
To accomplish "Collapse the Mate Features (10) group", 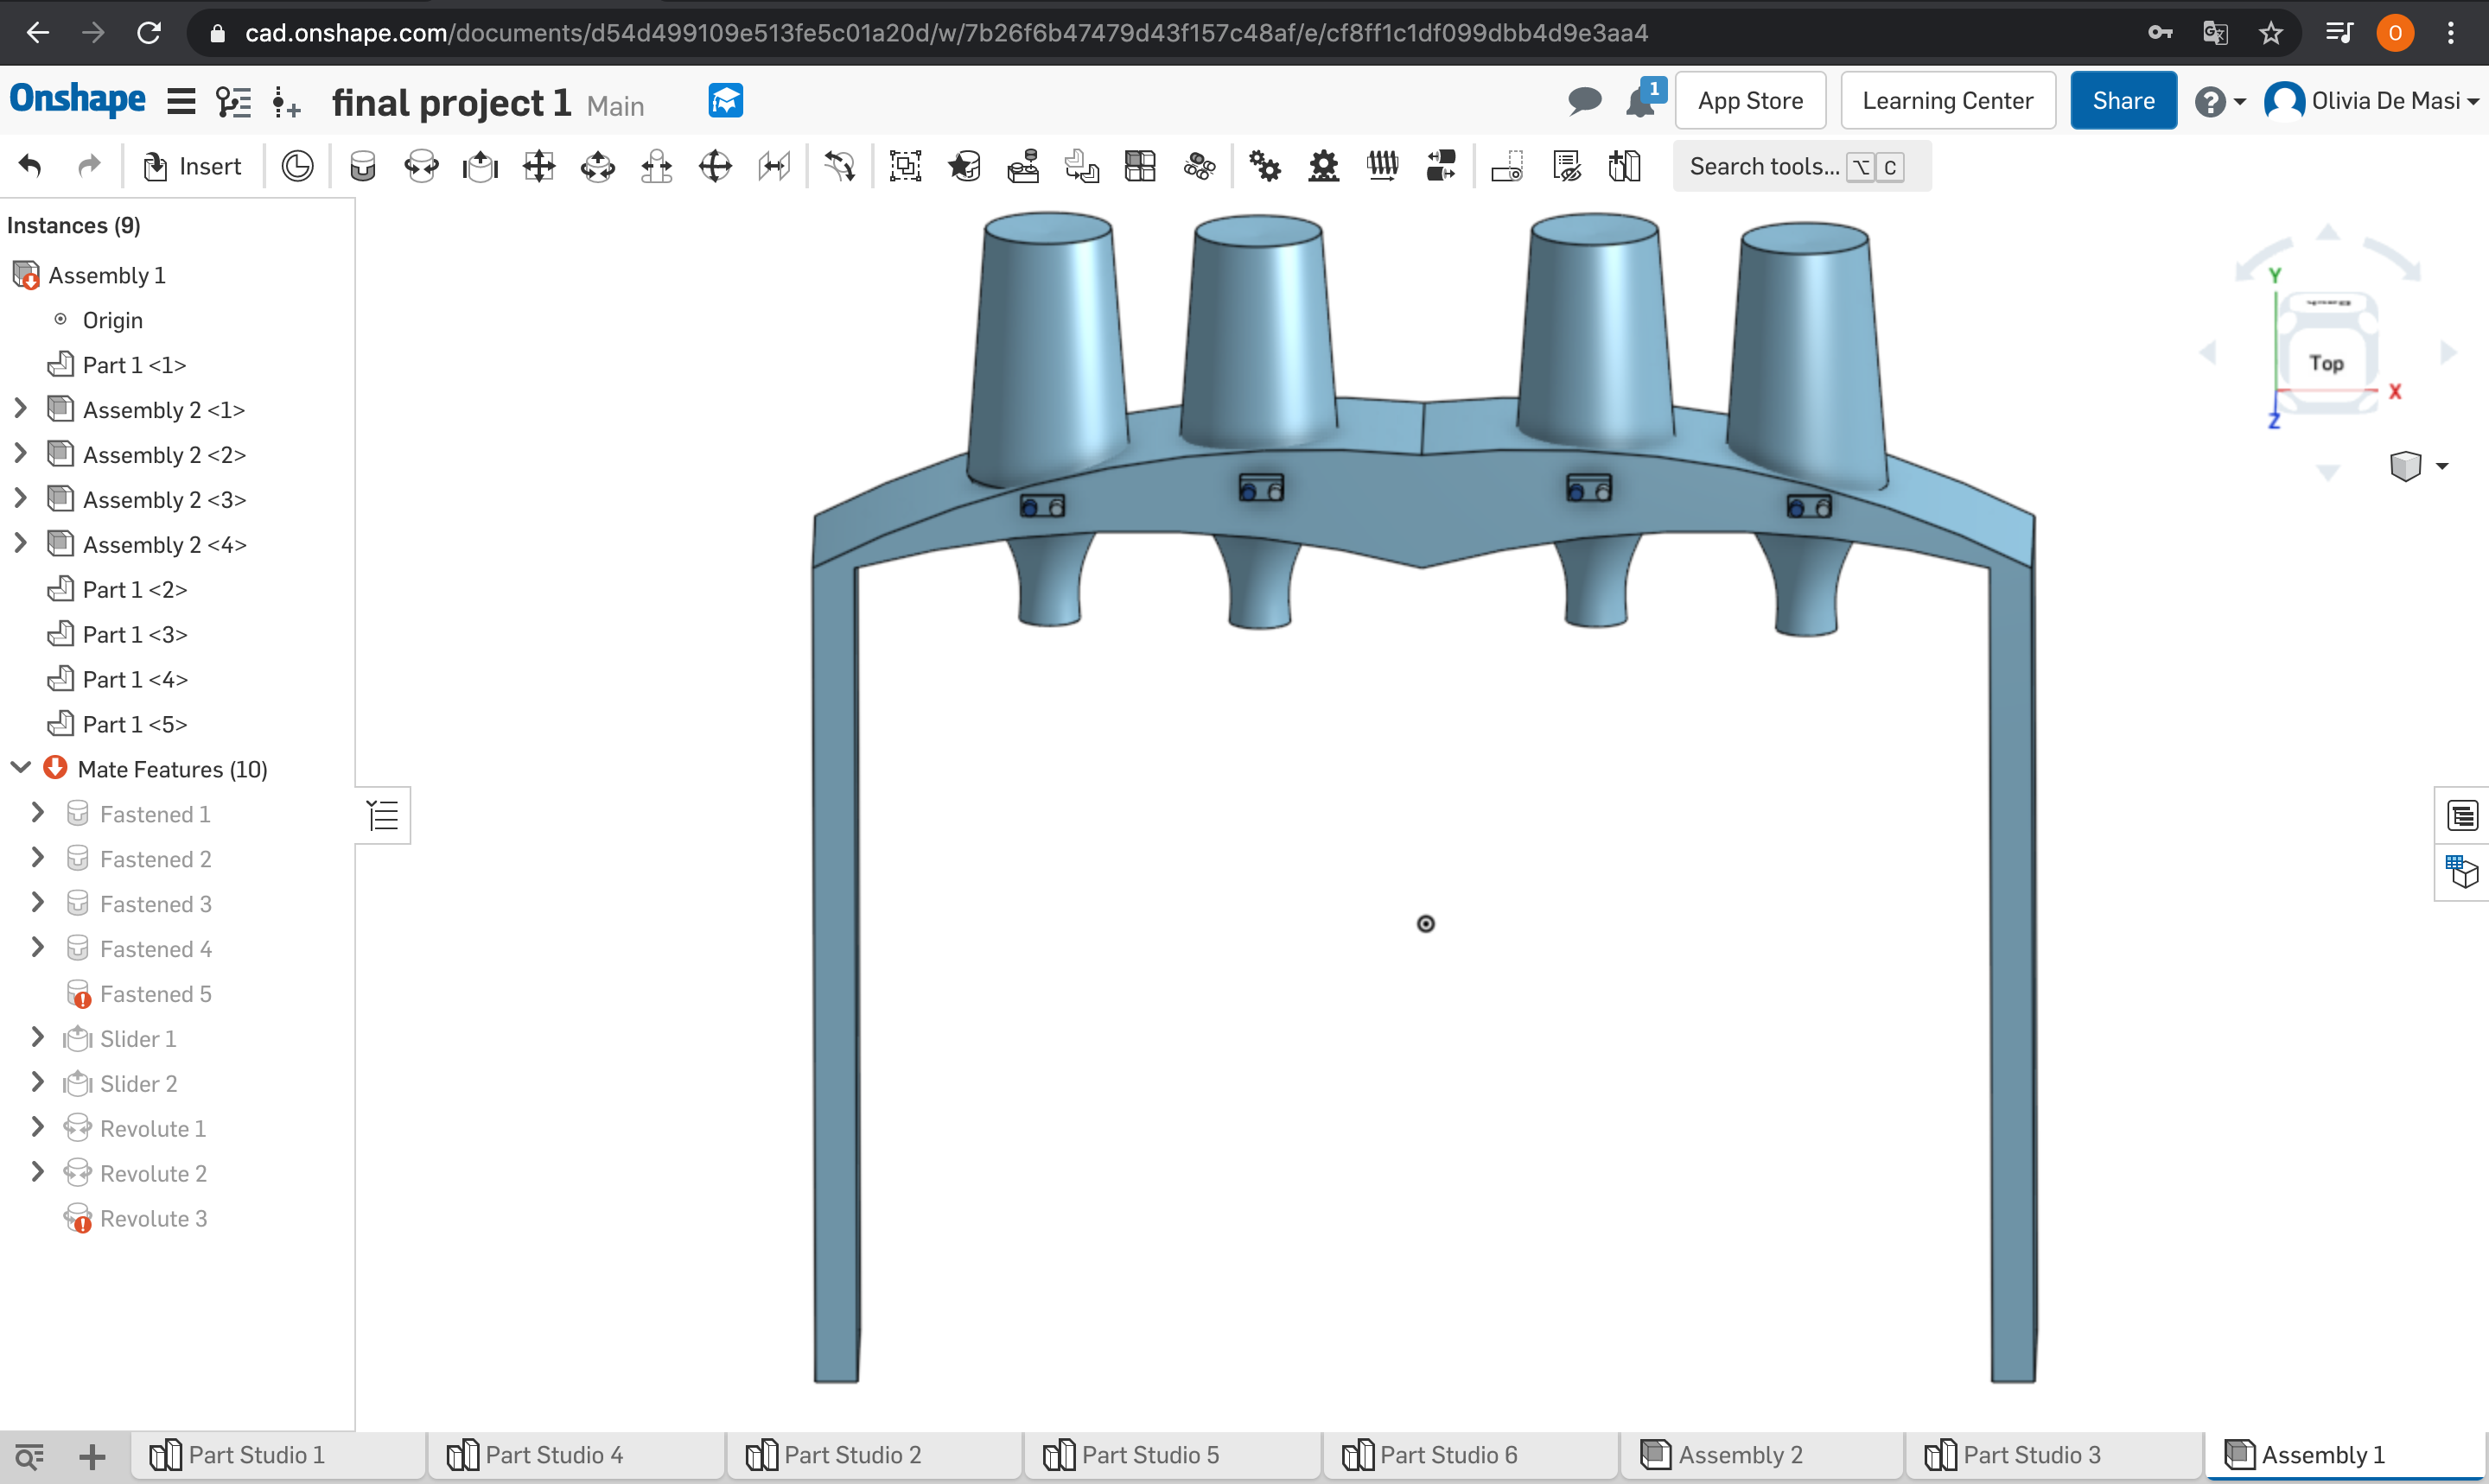I will 21,767.
